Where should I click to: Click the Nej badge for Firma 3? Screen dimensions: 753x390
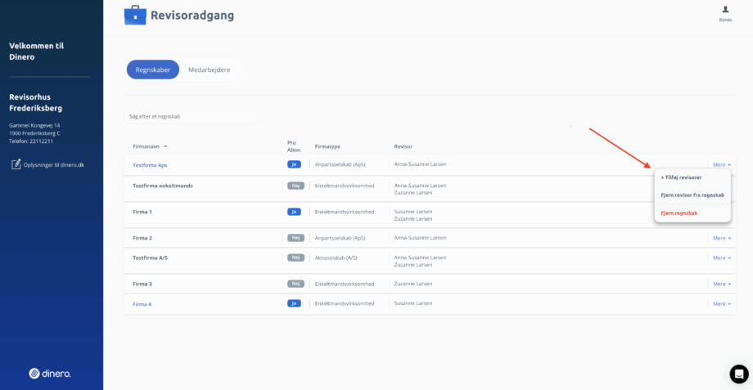pos(295,284)
